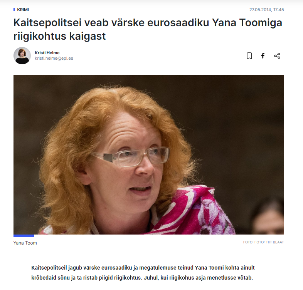Screen dimensions: 303x290
Task: View author Kristi Helme's profile
Action: tap(47, 53)
